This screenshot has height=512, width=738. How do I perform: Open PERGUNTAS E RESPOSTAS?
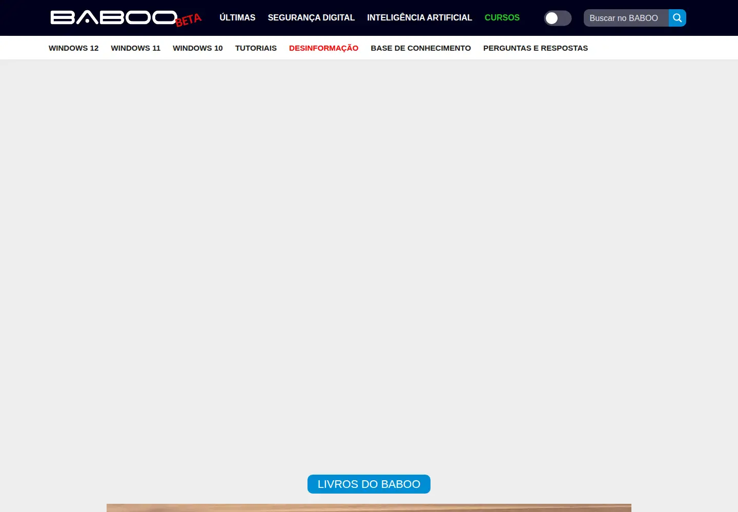click(x=536, y=48)
